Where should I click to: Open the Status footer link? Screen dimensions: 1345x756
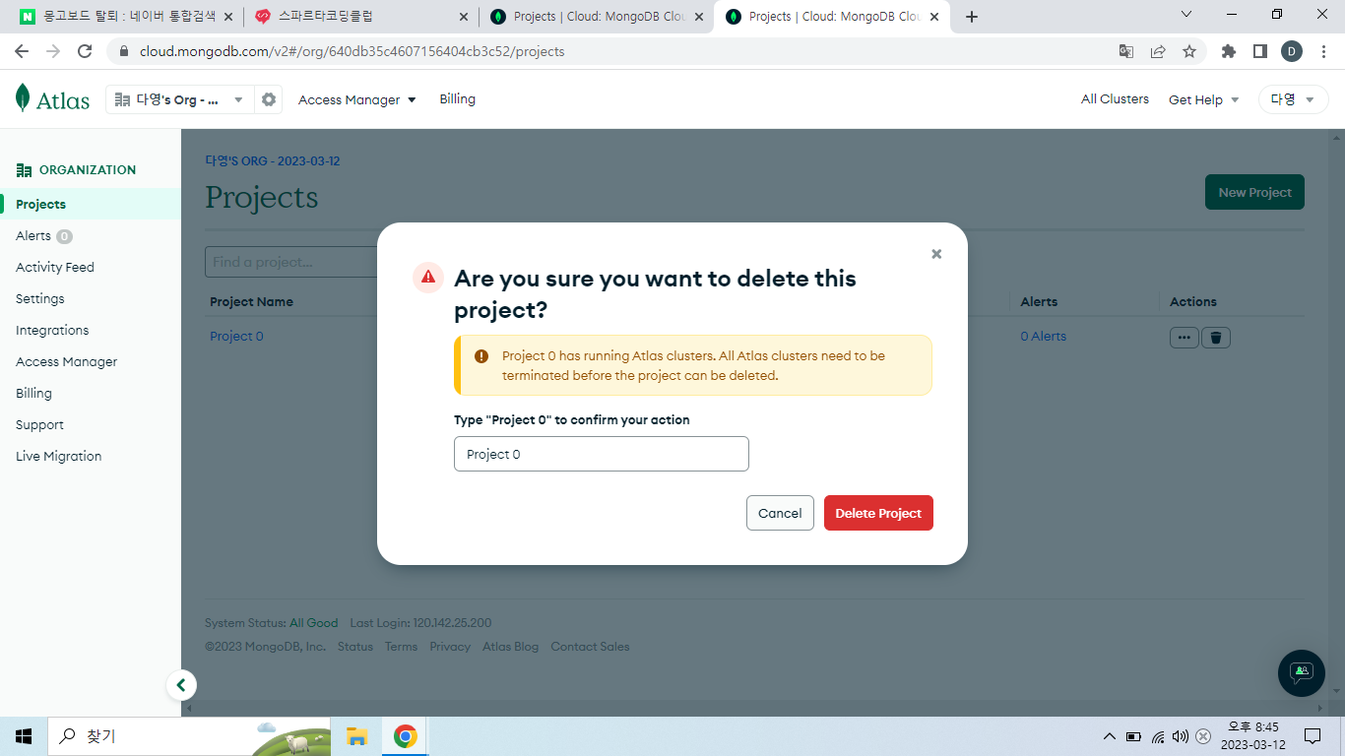click(x=355, y=647)
